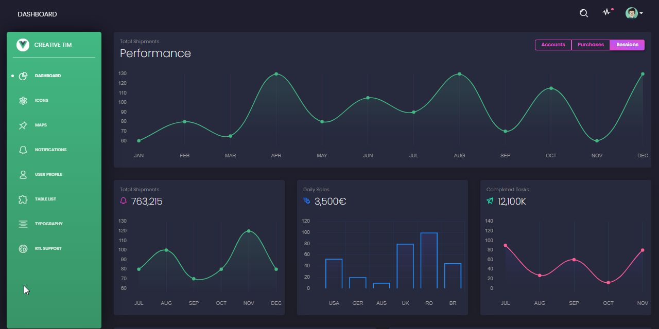Click the NOV data point on Performance chart
The width and height of the screenshot is (659, 329).
click(x=597, y=140)
